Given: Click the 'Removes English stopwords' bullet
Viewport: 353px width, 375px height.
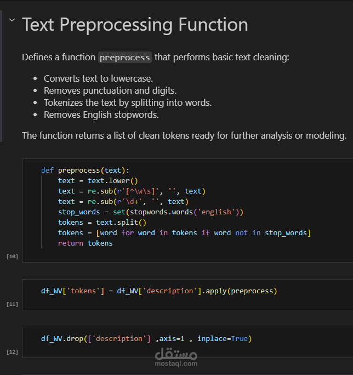Looking at the screenshot, I should [101, 115].
